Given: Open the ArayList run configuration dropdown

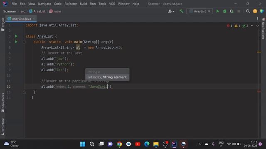Looking at the screenshot, I should 199,11.
